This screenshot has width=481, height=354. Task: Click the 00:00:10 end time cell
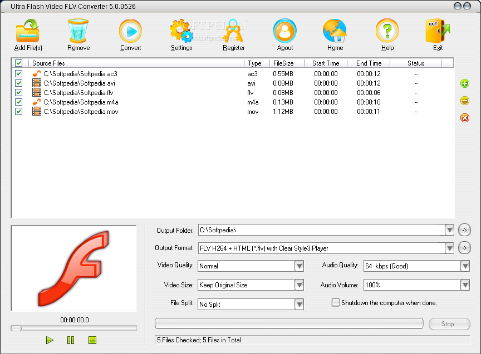[x=369, y=102]
